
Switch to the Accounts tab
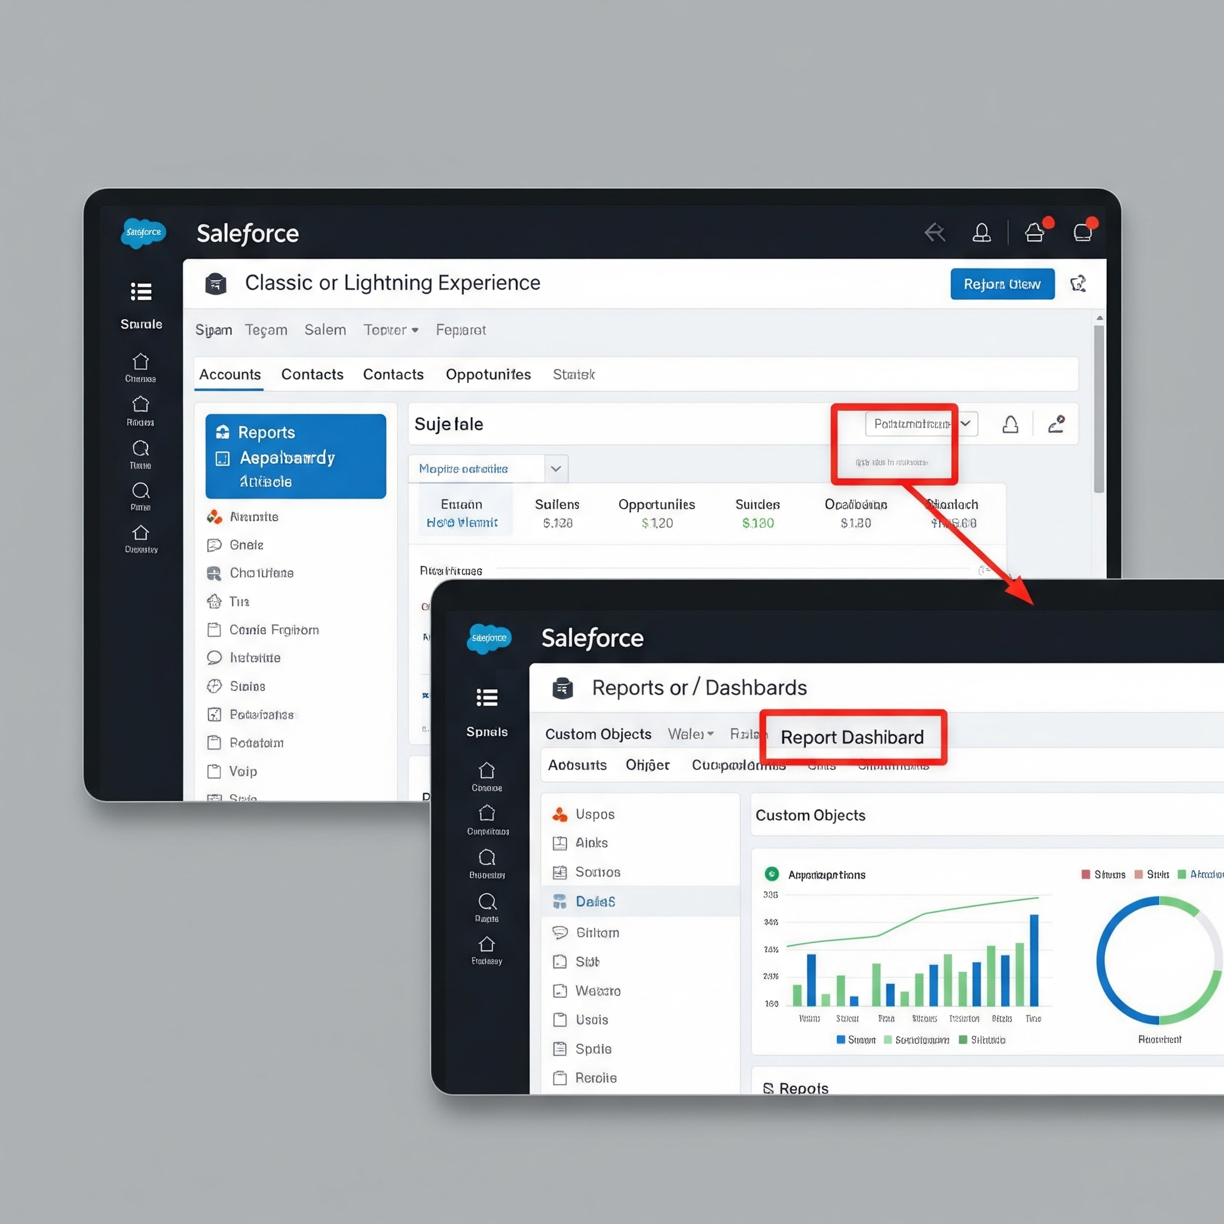pos(229,374)
